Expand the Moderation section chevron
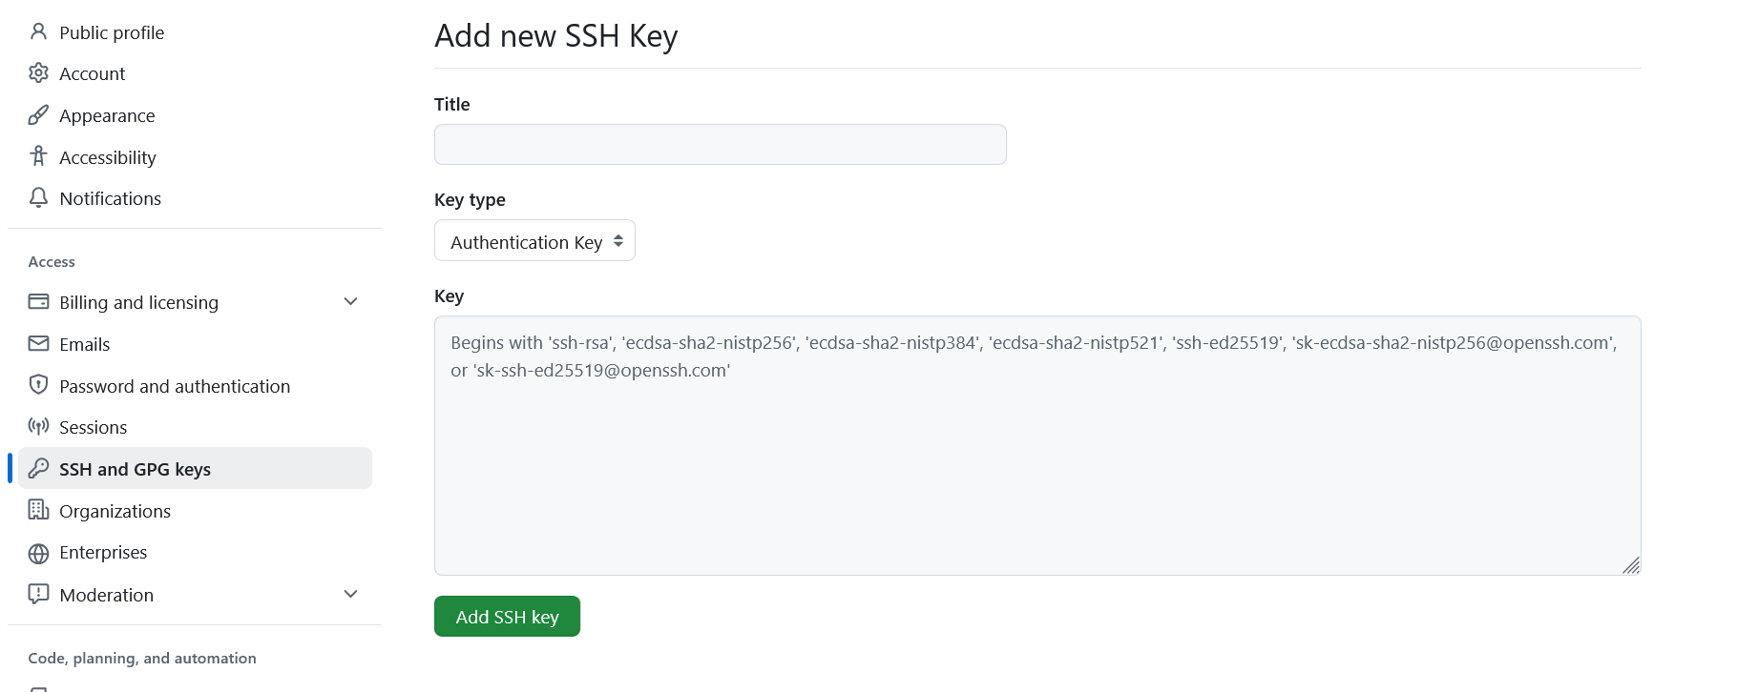Image resolution: width=1758 pixels, height=692 pixels. point(350,595)
